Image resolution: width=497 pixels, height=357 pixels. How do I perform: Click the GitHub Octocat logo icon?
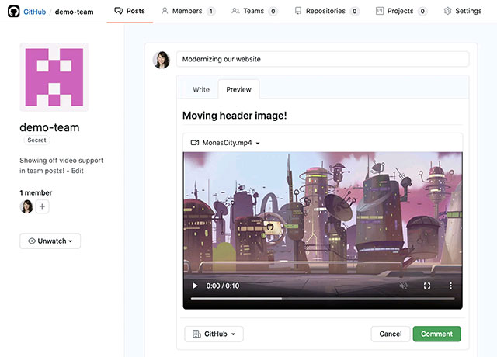(14, 12)
